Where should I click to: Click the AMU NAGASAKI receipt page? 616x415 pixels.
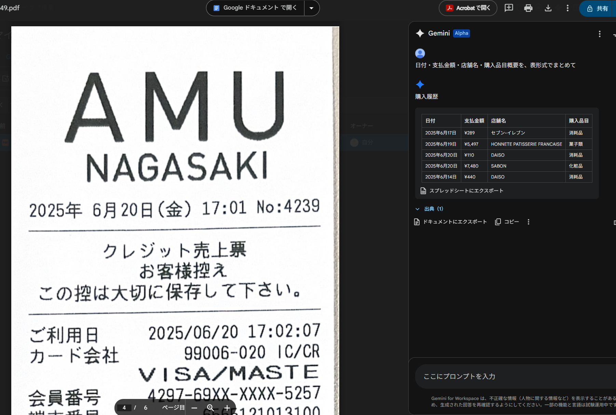point(175,220)
